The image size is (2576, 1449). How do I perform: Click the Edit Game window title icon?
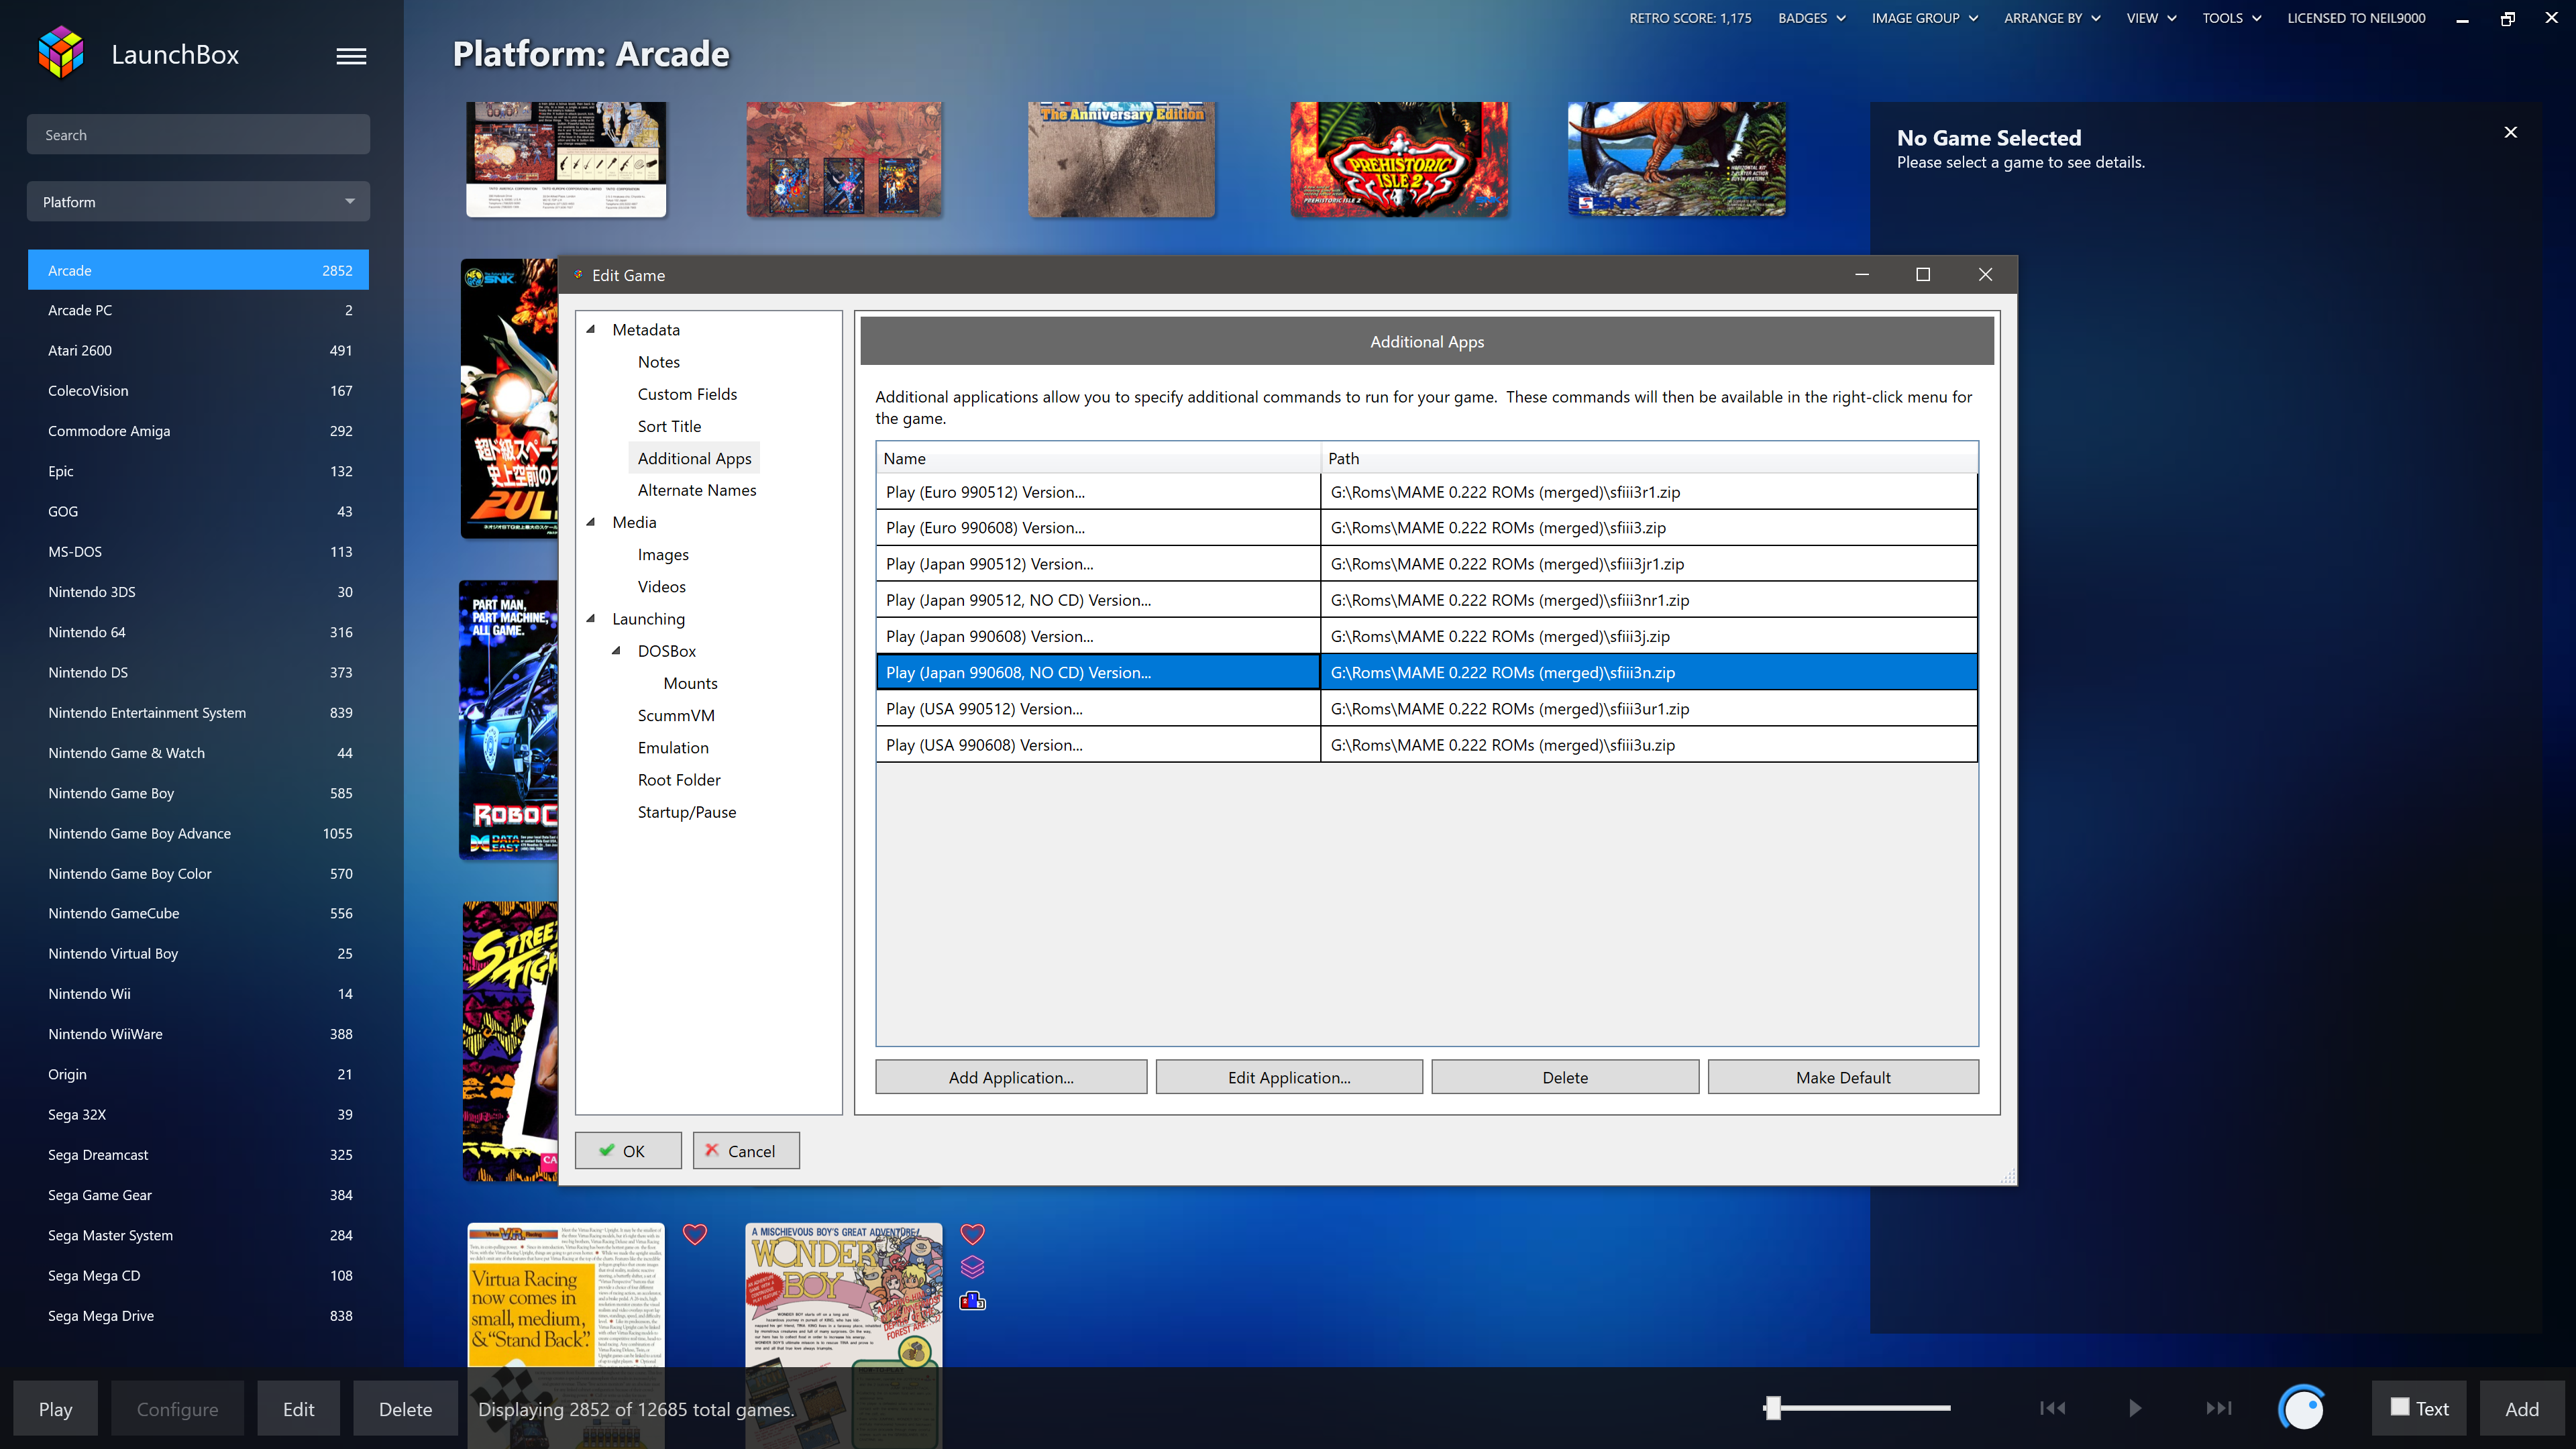click(x=578, y=275)
